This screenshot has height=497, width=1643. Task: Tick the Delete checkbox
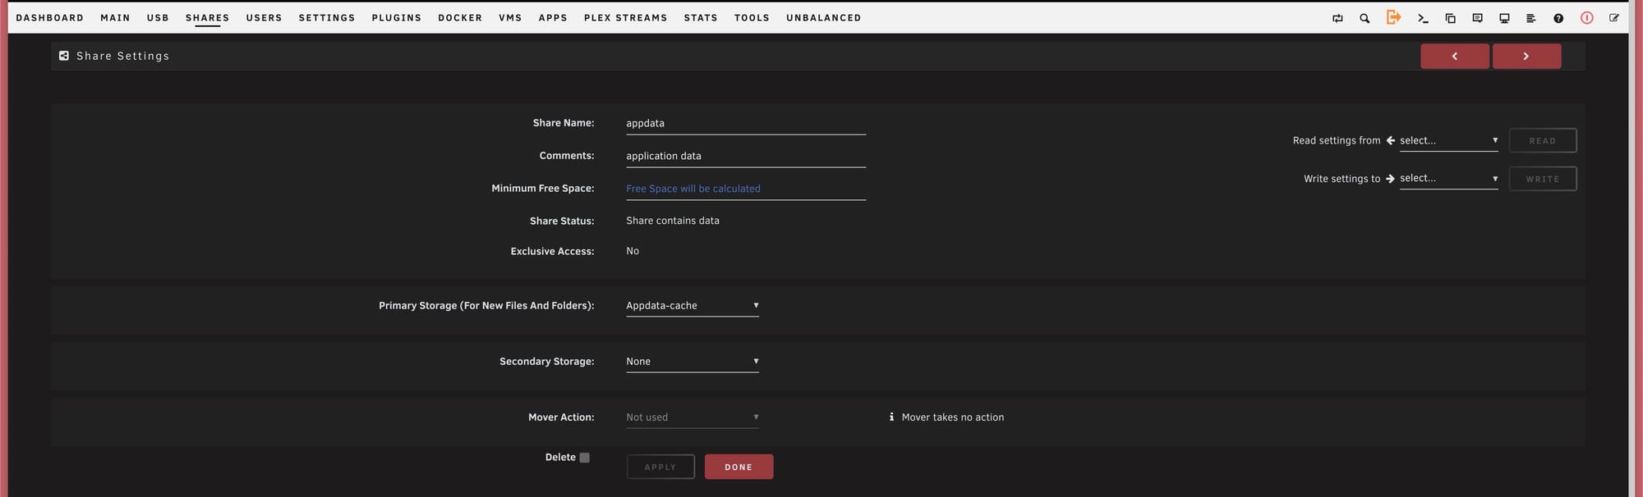pyautogui.click(x=584, y=458)
